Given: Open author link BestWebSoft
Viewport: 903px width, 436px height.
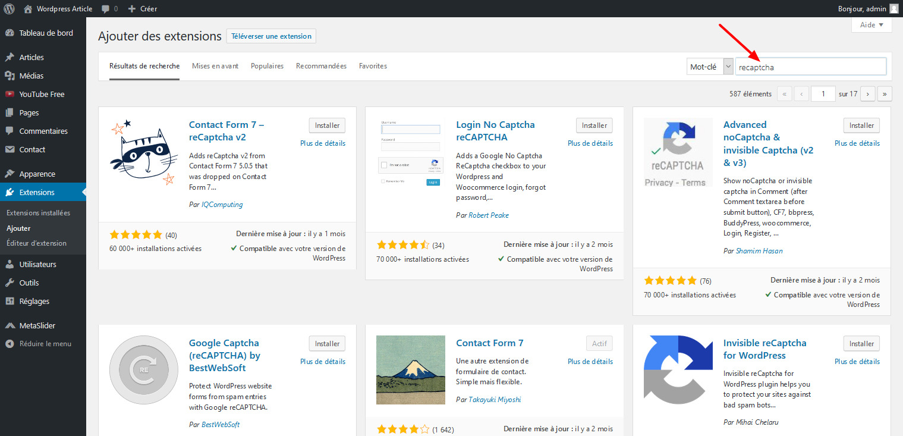Looking at the screenshot, I should 221,425.
